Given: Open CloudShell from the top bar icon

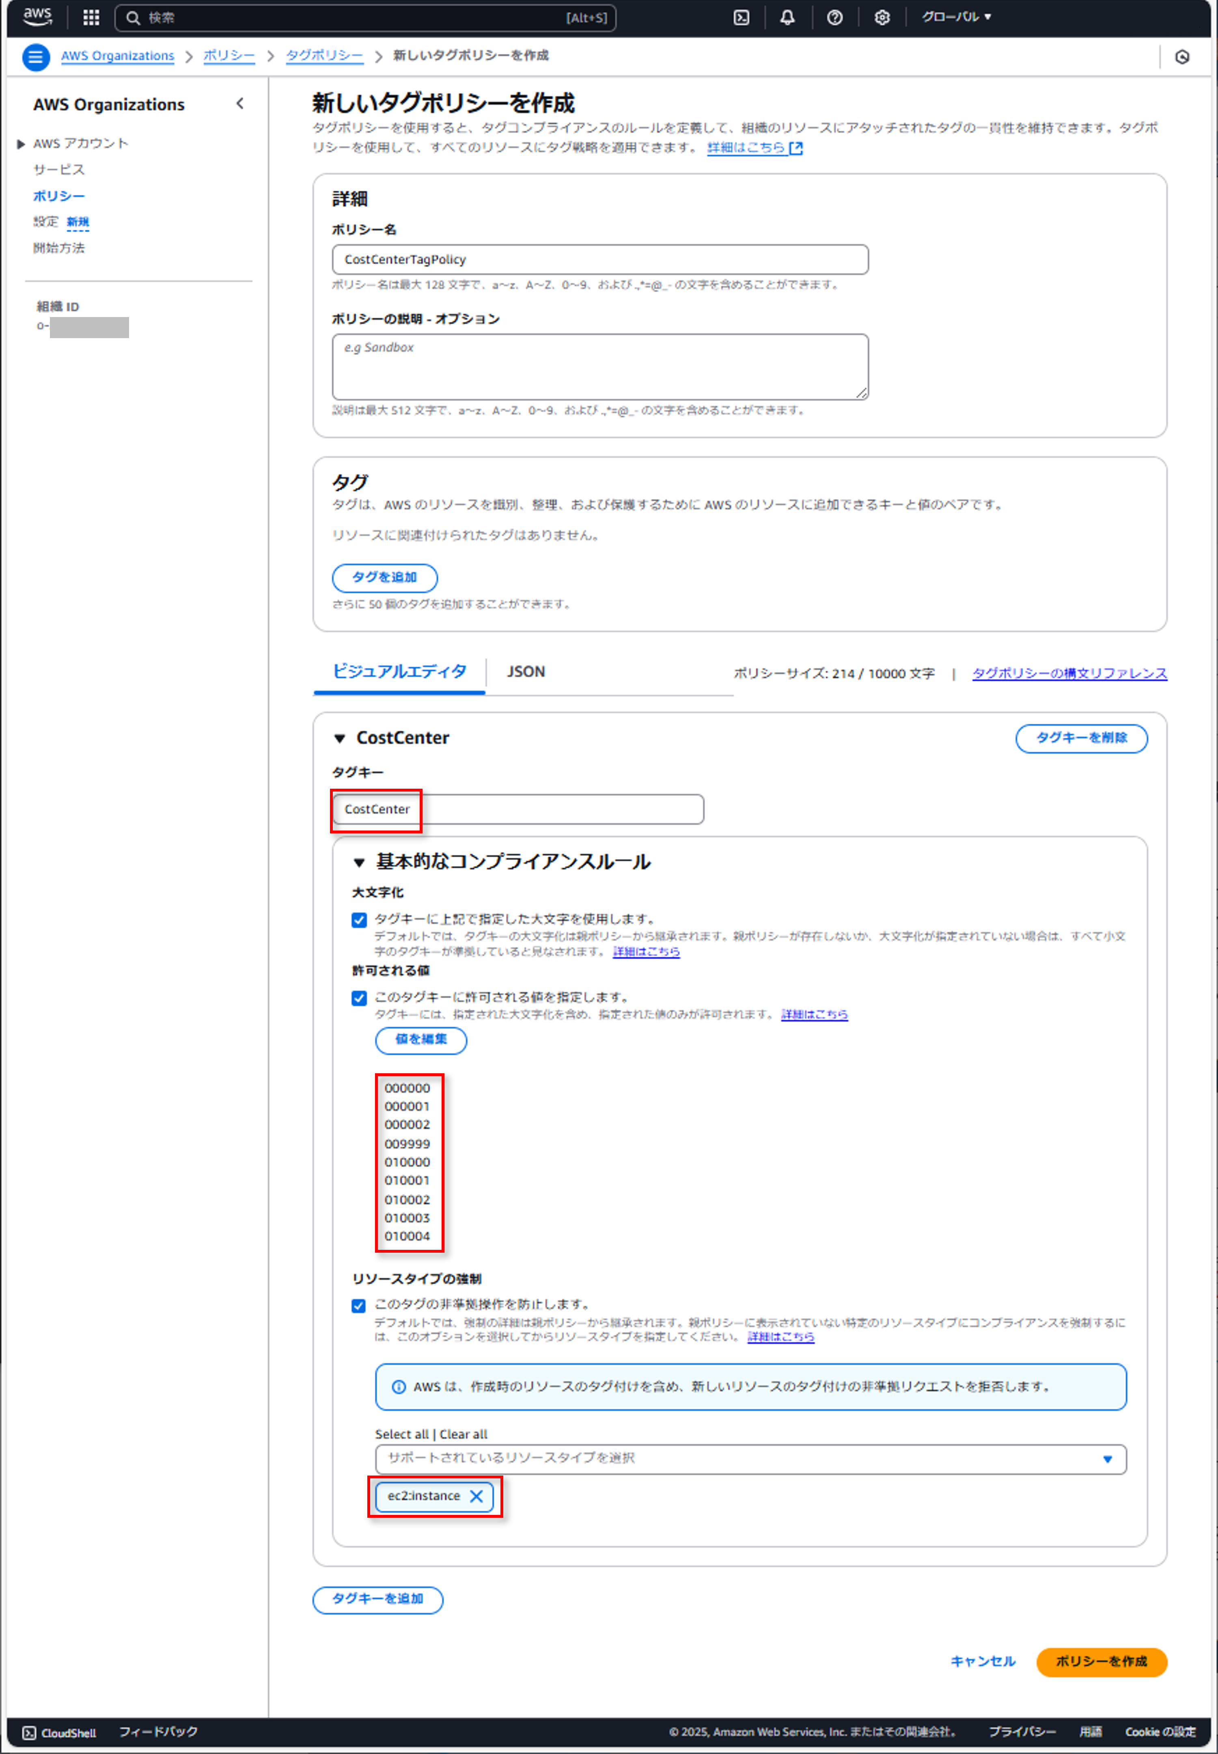Looking at the screenshot, I should (x=741, y=17).
